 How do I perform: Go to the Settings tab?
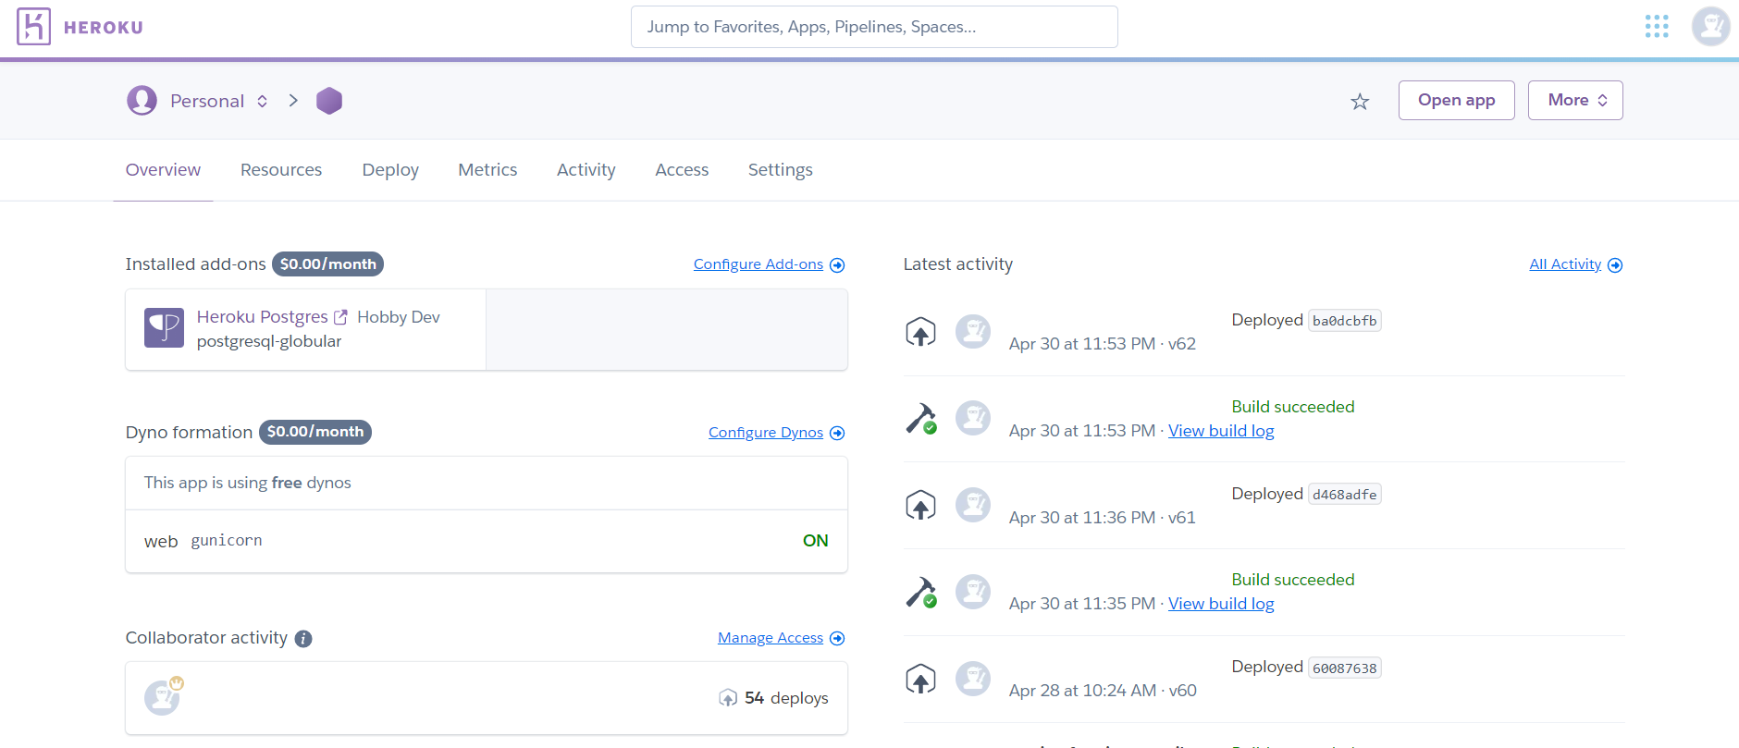click(781, 170)
